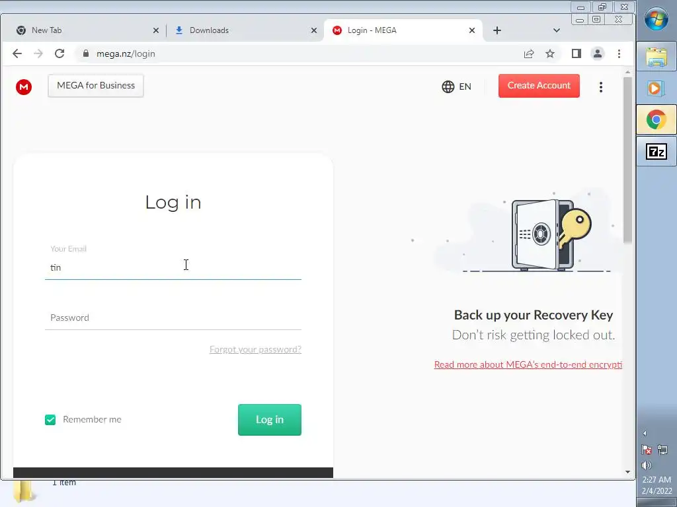This screenshot has height=507, width=677.
Task: Uncheck the Remember me checkbox
Action: (x=50, y=420)
